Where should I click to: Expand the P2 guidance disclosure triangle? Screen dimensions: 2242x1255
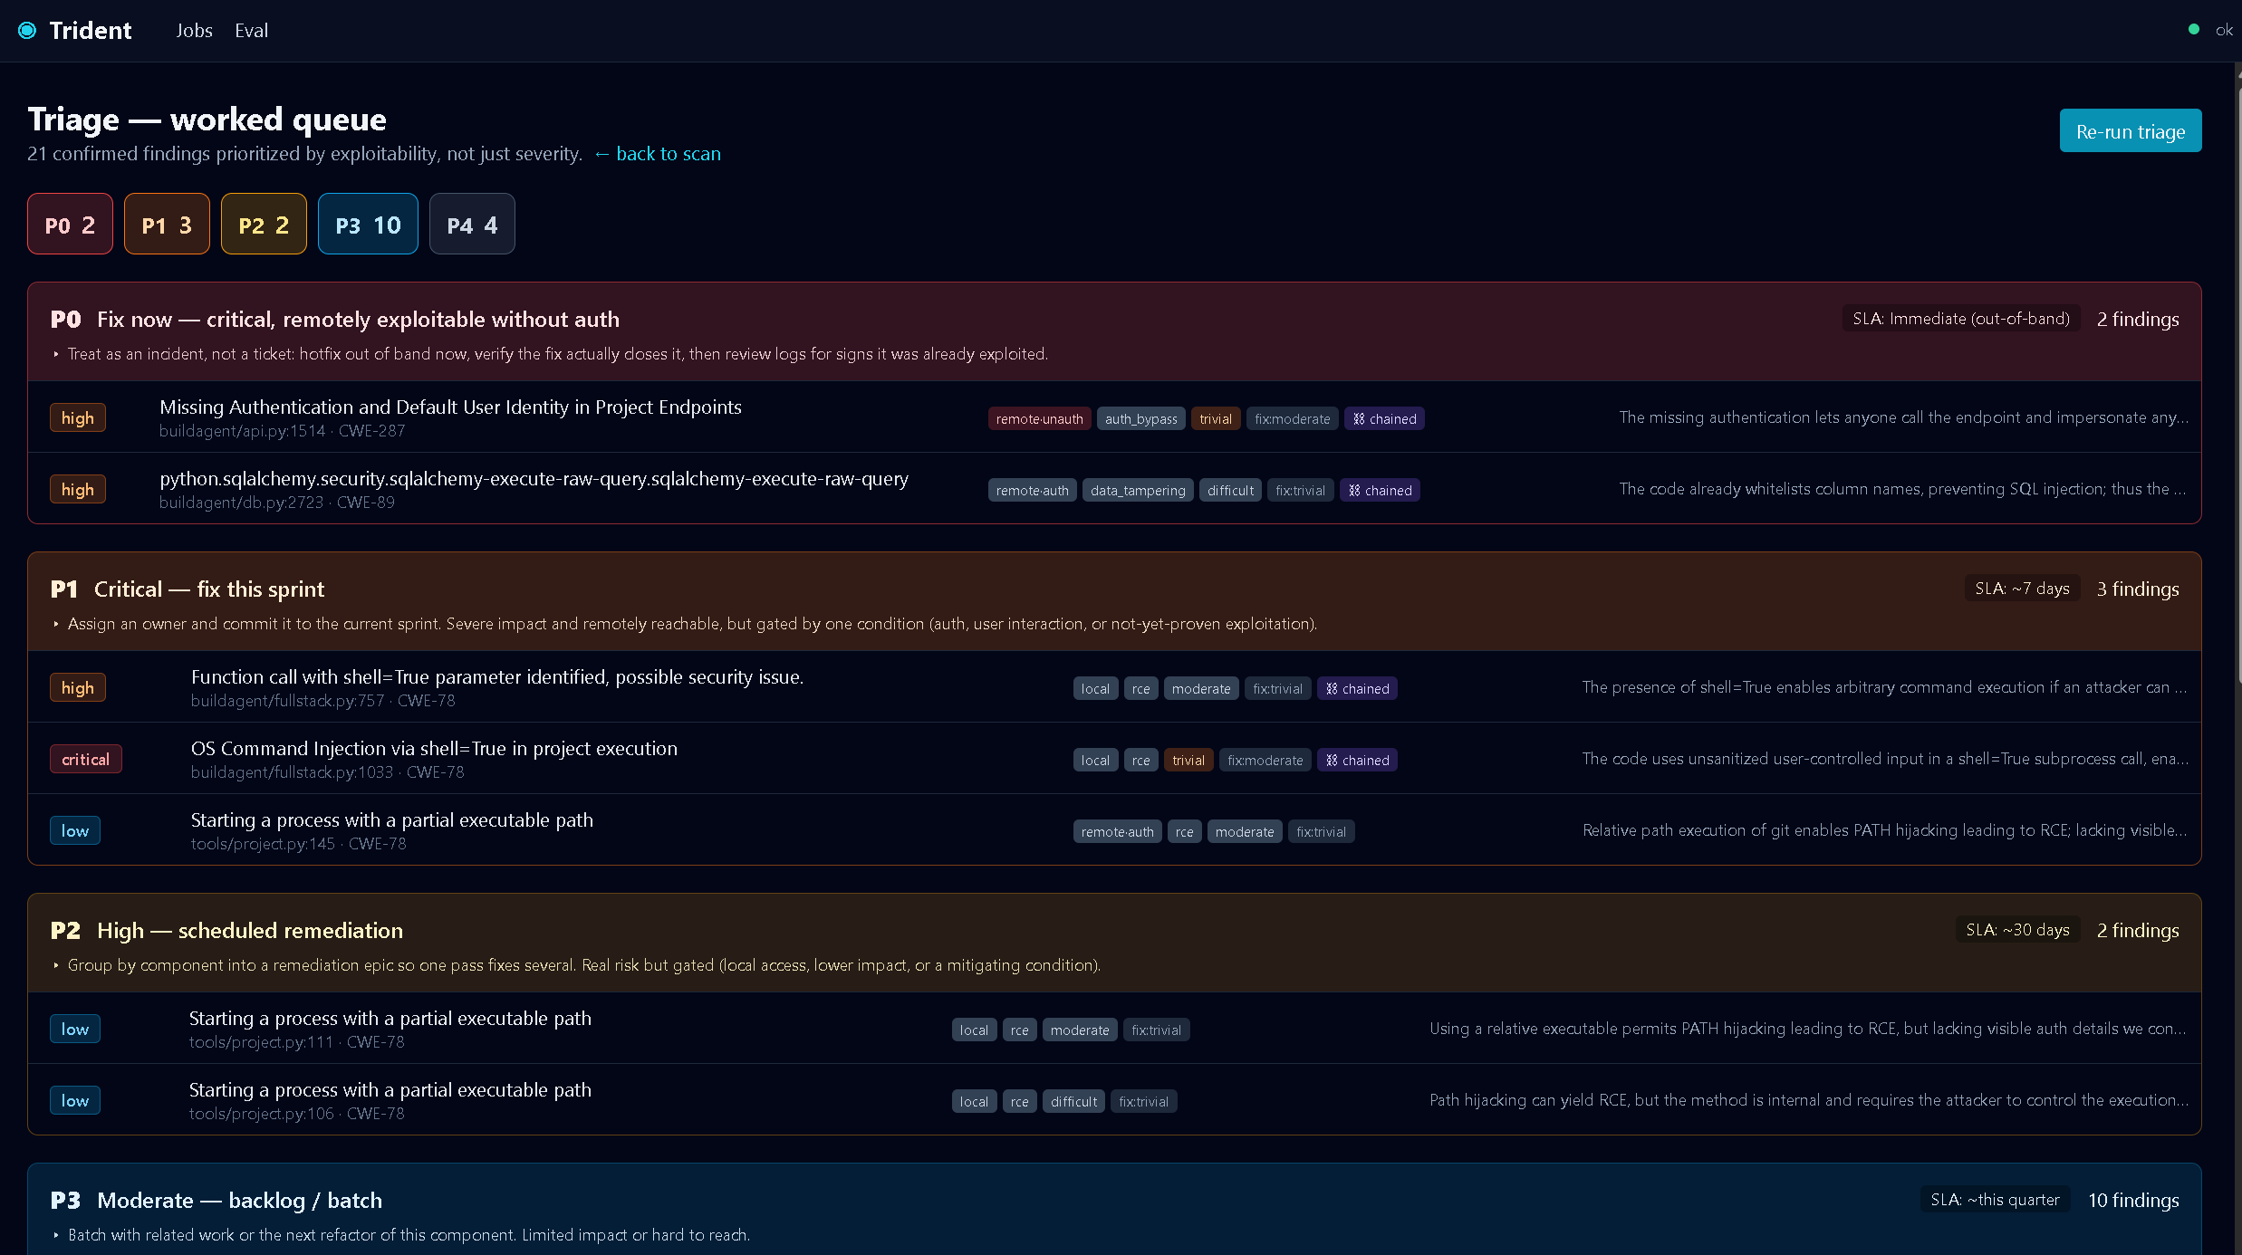[56, 965]
